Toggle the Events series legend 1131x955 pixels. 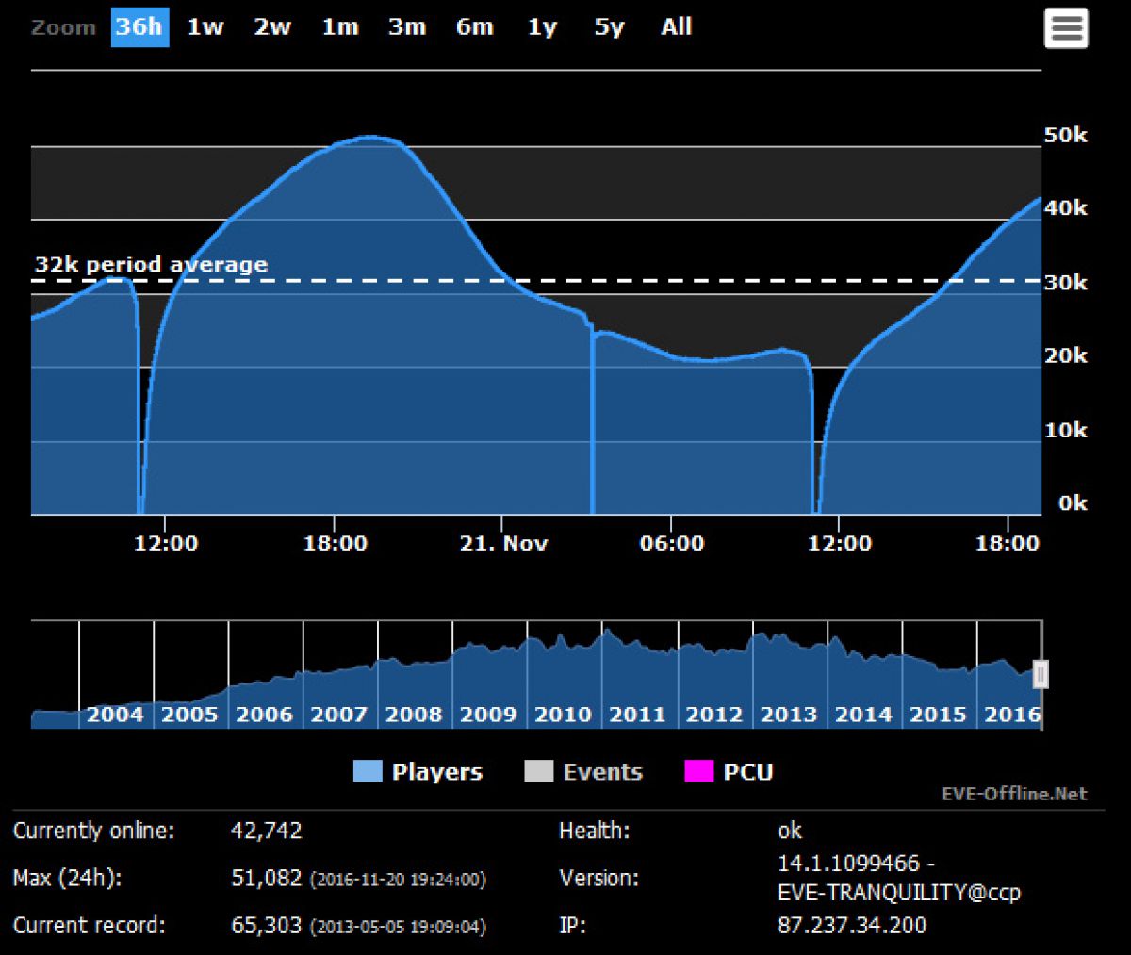coord(602,772)
